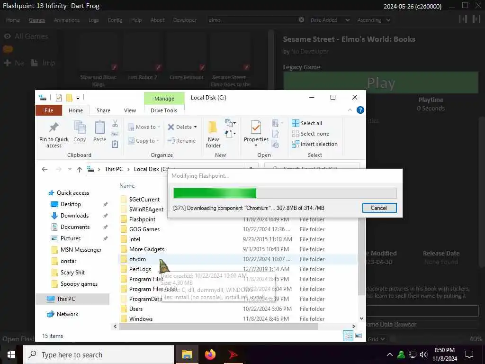Viewport: 485px width, 364px height.
Task: Switch Explorer to details view icon
Action: tap(348, 336)
